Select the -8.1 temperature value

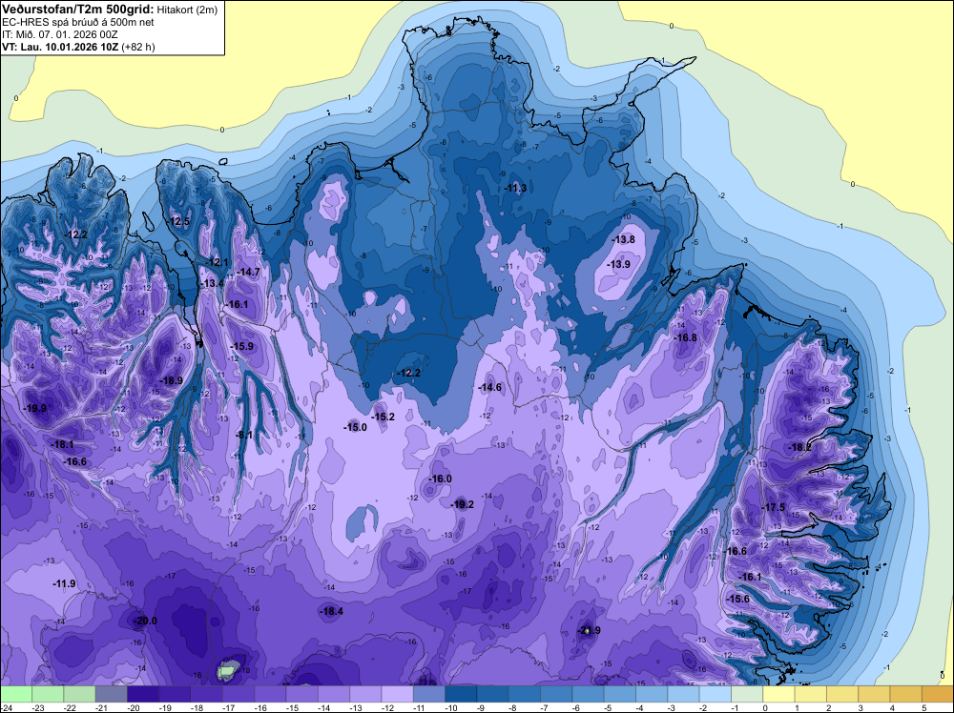coord(244,435)
